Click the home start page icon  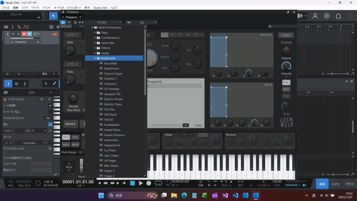pos(338,16)
